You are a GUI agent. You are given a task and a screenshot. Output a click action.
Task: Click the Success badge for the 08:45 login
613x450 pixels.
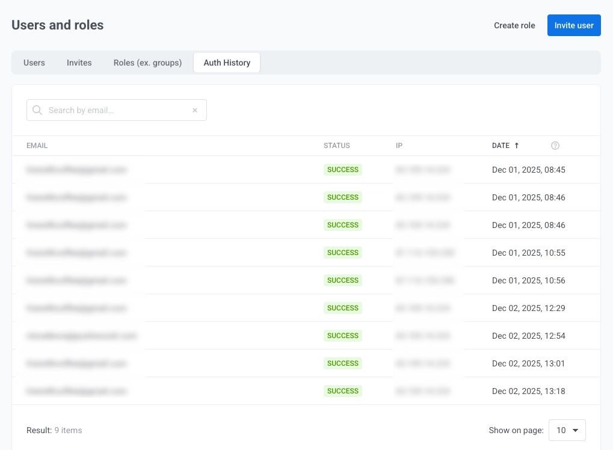(343, 170)
